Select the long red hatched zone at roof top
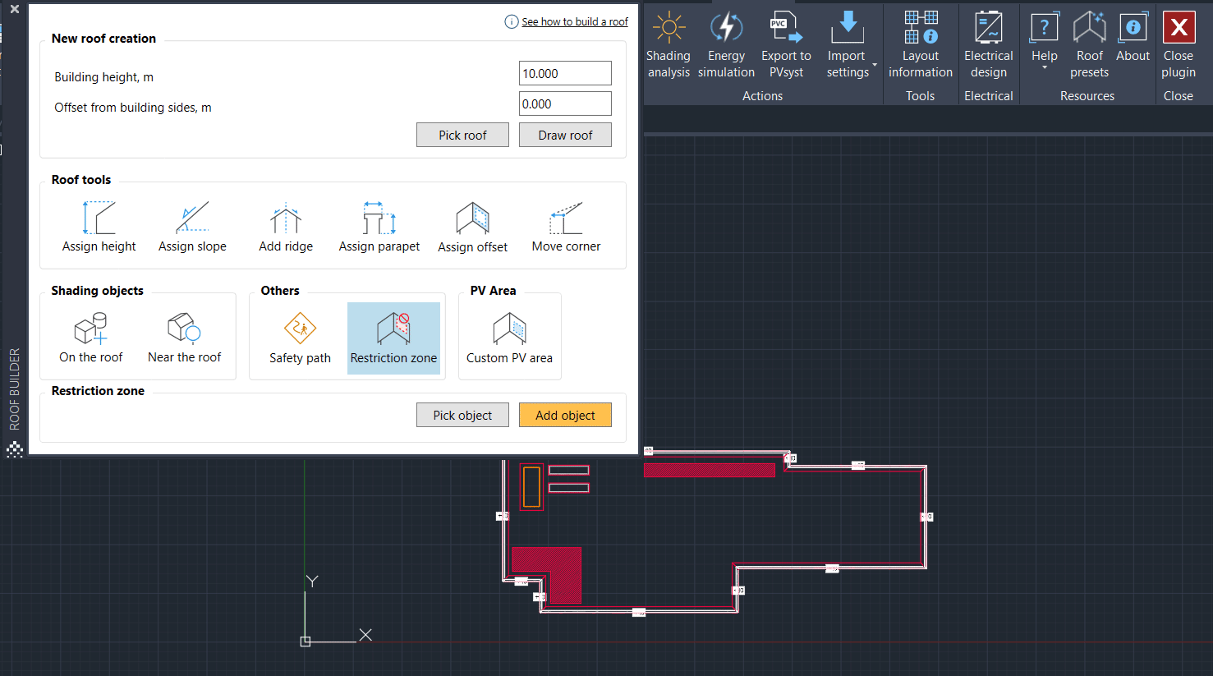The image size is (1213, 676). pos(710,470)
